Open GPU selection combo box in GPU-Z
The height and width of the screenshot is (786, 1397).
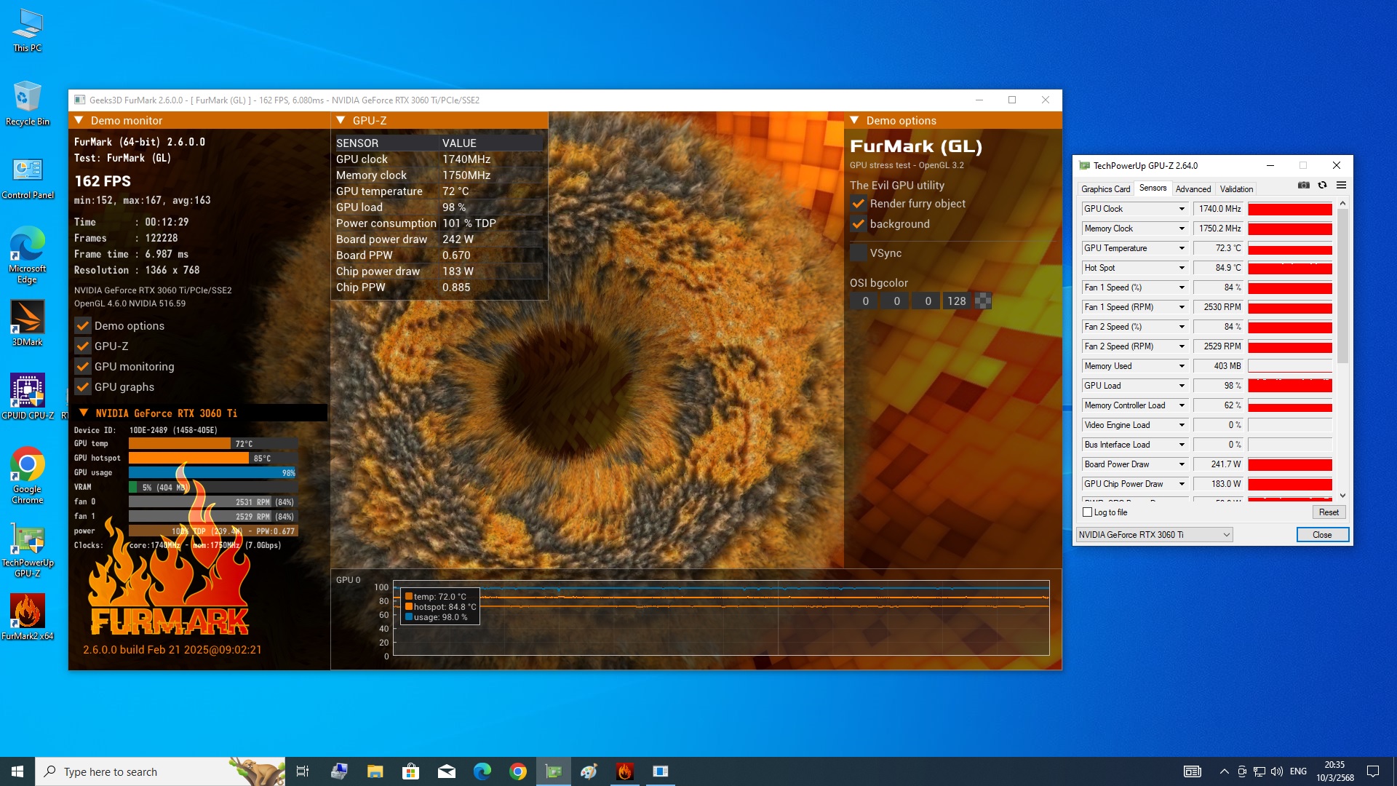coord(1154,535)
